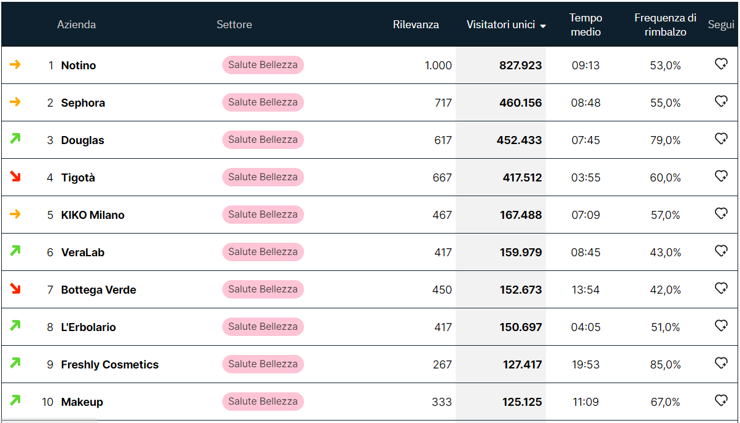
Task: Select average time 03:55
Action: coord(586,178)
